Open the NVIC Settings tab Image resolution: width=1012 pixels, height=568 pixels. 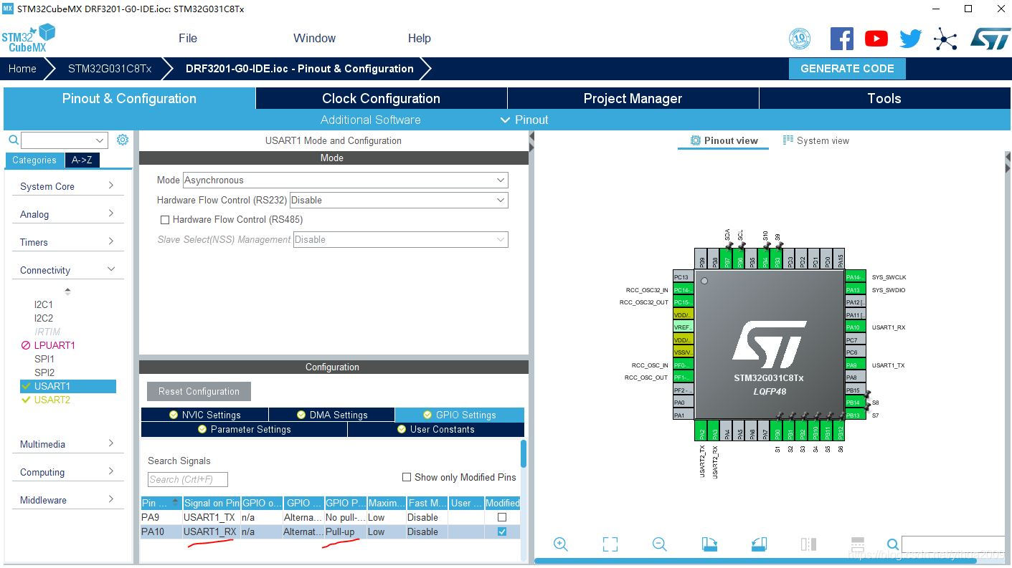204,415
